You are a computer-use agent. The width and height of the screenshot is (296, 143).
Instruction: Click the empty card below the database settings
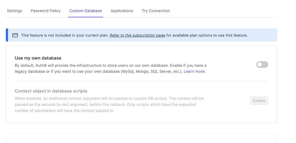click(x=141, y=138)
